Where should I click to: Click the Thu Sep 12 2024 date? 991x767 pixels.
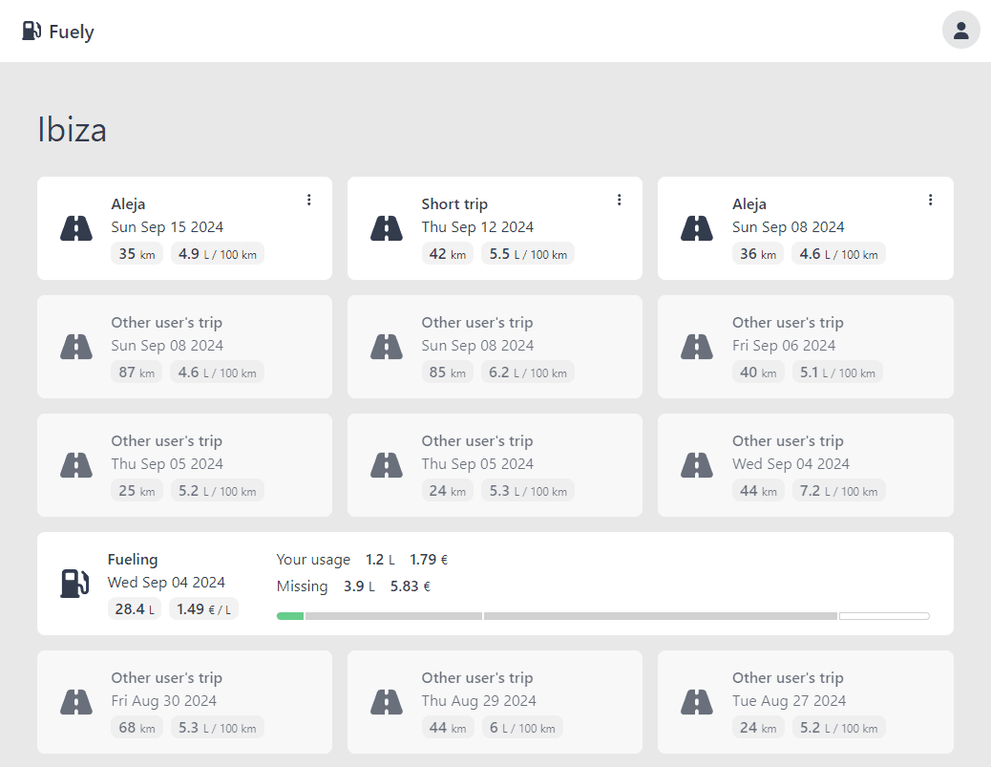tap(477, 227)
